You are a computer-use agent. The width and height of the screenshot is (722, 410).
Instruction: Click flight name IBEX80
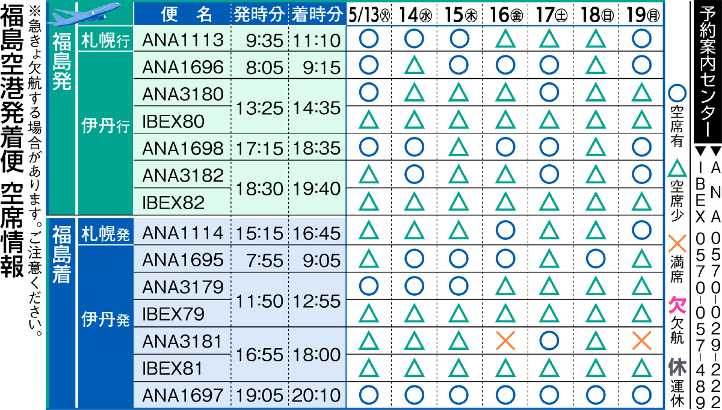tap(173, 121)
